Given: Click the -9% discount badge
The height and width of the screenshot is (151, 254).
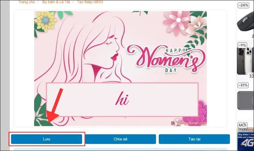Looking at the screenshot, I should point(242,45).
